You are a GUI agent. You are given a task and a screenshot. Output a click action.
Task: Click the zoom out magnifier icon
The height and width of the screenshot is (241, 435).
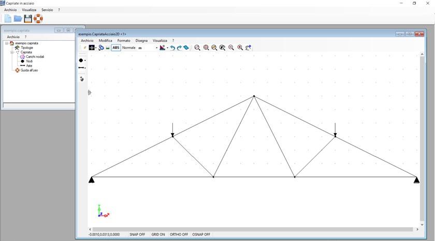(231, 47)
